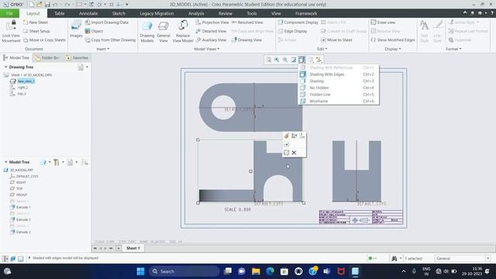This screenshot has width=496, height=279.
Task: Click the Refit zoom icon in graphics toolbar
Action: [269, 60]
